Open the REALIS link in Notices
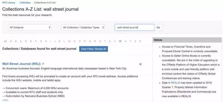 click(x=176, y=83)
